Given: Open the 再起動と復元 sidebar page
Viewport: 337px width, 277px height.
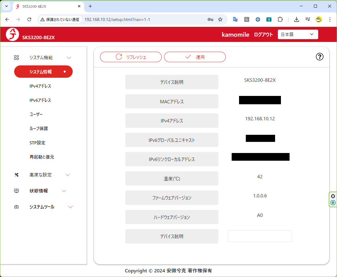Looking at the screenshot, I should (x=42, y=157).
